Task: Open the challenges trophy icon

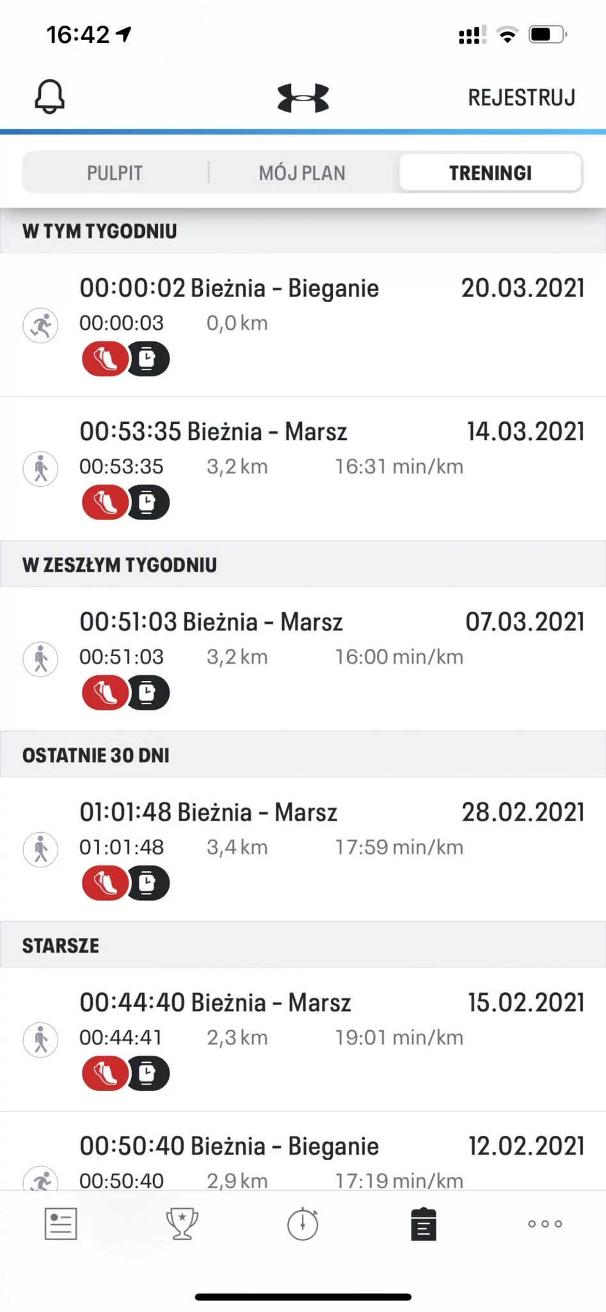Action: (182, 1224)
